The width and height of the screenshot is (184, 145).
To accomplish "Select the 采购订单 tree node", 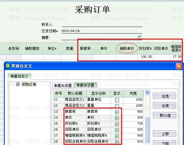I will coord(29,85).
